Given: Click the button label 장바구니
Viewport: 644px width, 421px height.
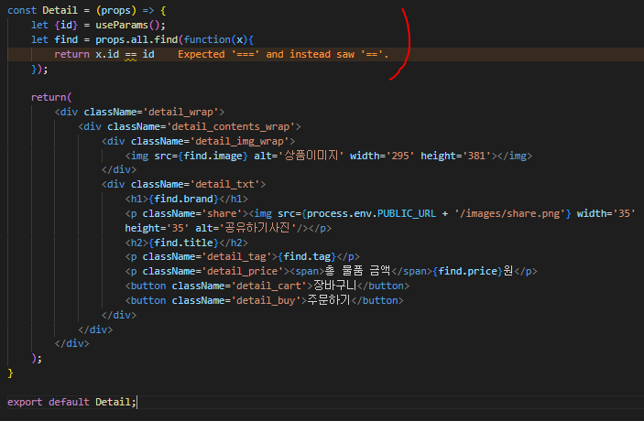Looking at the screenshot, I should tap(334, 286).
